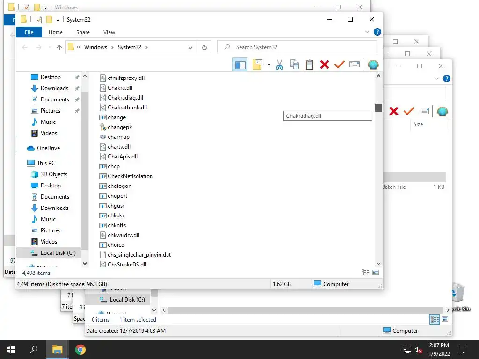The height and width of the screenshot is (359, 479).
Task: Click the Paste clipboard icon
Action: 310,65
